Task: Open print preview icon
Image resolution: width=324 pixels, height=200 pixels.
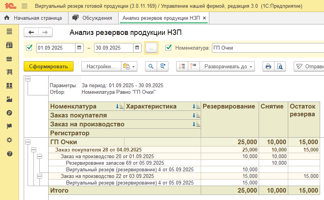Action: coord(280,66)
